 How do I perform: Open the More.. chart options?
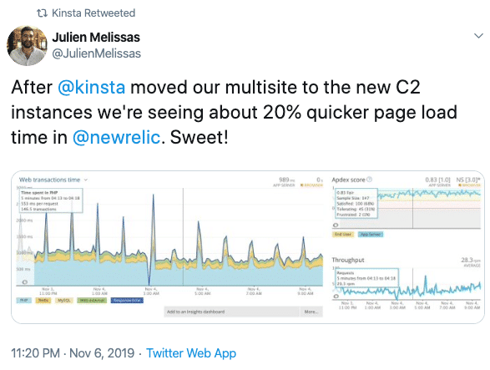point(311,312)
